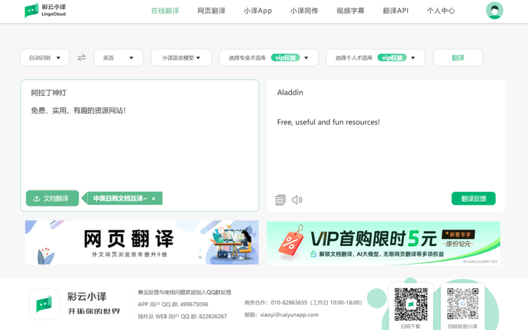Click the VIP首购限时5元 promotion banner

383,243
